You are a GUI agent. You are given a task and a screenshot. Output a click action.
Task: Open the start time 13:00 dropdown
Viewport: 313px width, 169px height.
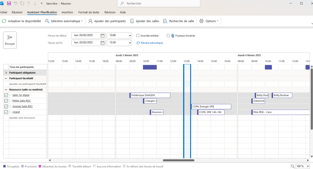(x=130, y=35)
